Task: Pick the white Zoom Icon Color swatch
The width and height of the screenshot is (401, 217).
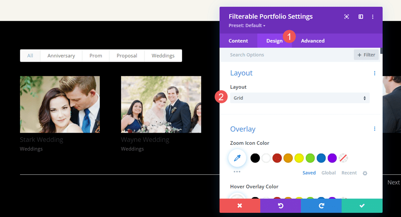Action: pos(266,158)
